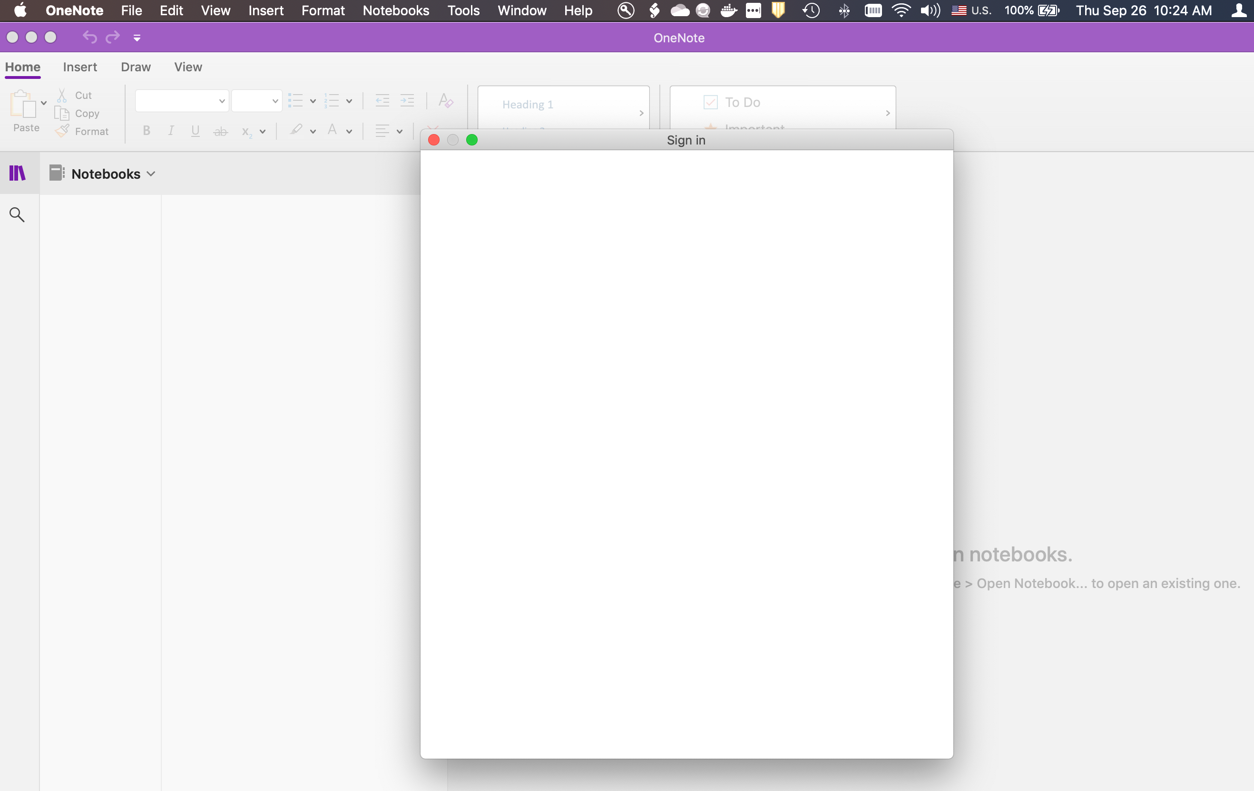Expand the tags gallery arrow

click(887, 113)
